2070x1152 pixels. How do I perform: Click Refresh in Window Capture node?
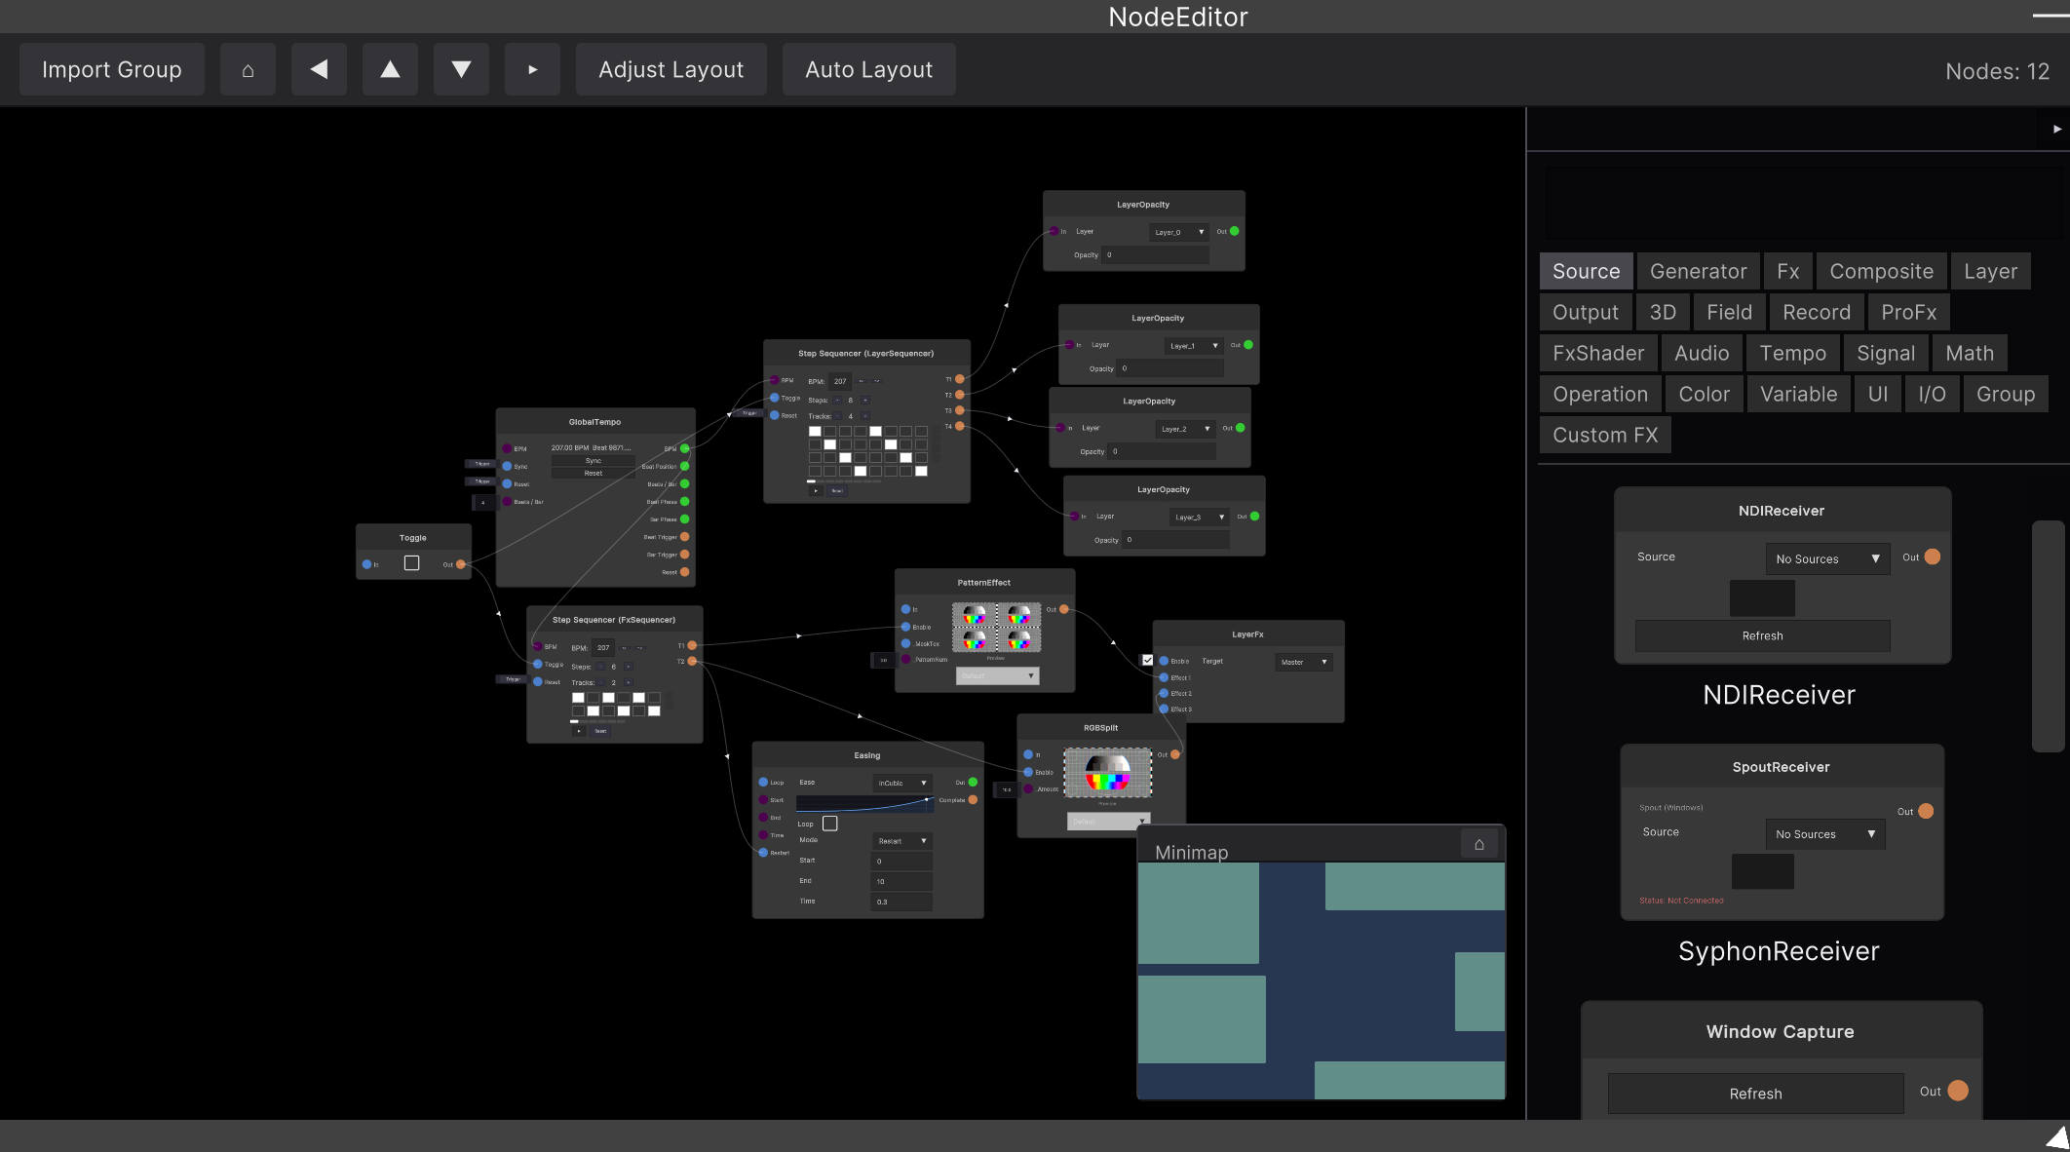1755,1094
